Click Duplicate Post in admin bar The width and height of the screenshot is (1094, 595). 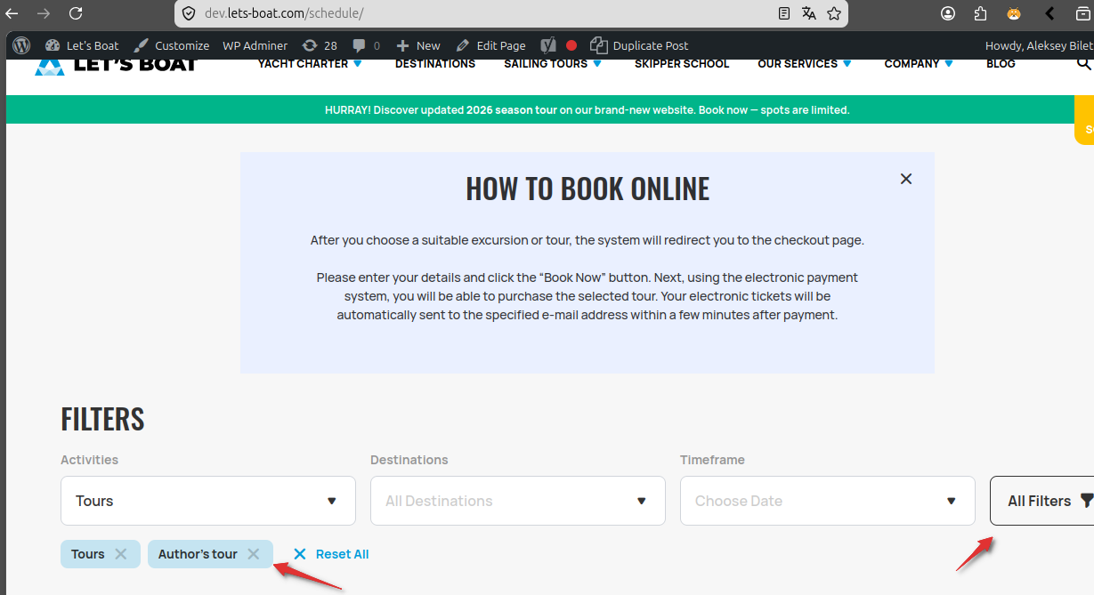point(639,45)
